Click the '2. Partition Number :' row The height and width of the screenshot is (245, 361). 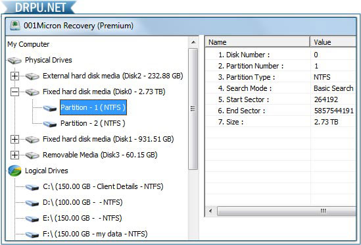pyautogui.click(x=281, y=66)
